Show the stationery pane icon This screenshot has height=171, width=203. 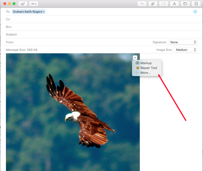coord(196,4)
